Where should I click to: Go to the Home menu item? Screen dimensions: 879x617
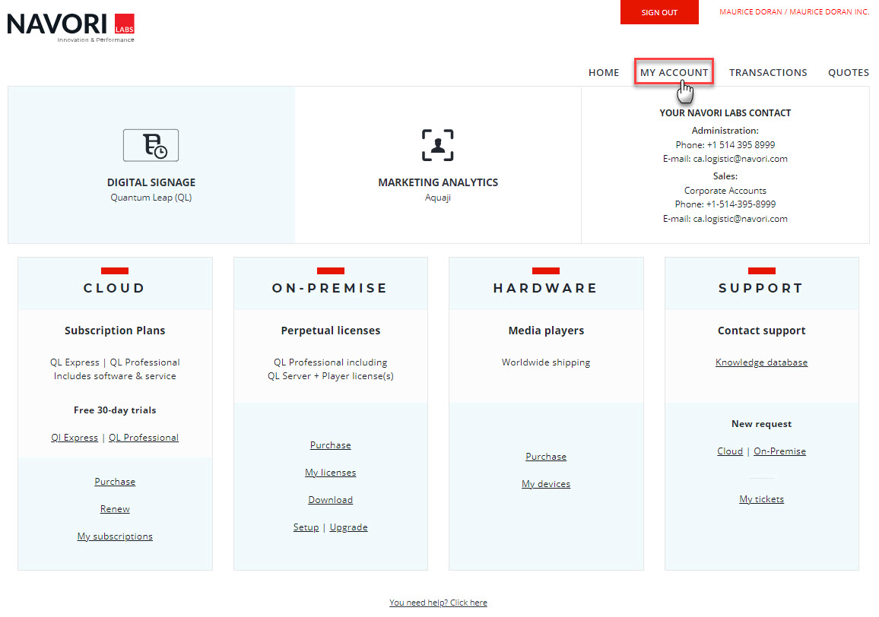click(x=604, y=72)
